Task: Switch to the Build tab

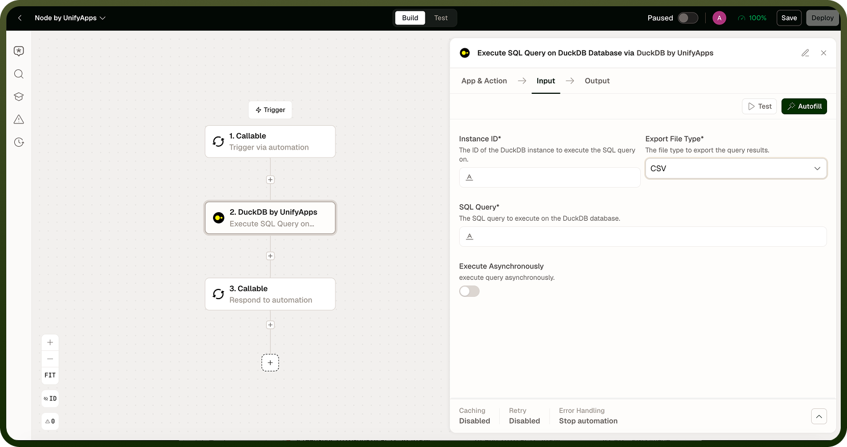Action: click(410, 18)
